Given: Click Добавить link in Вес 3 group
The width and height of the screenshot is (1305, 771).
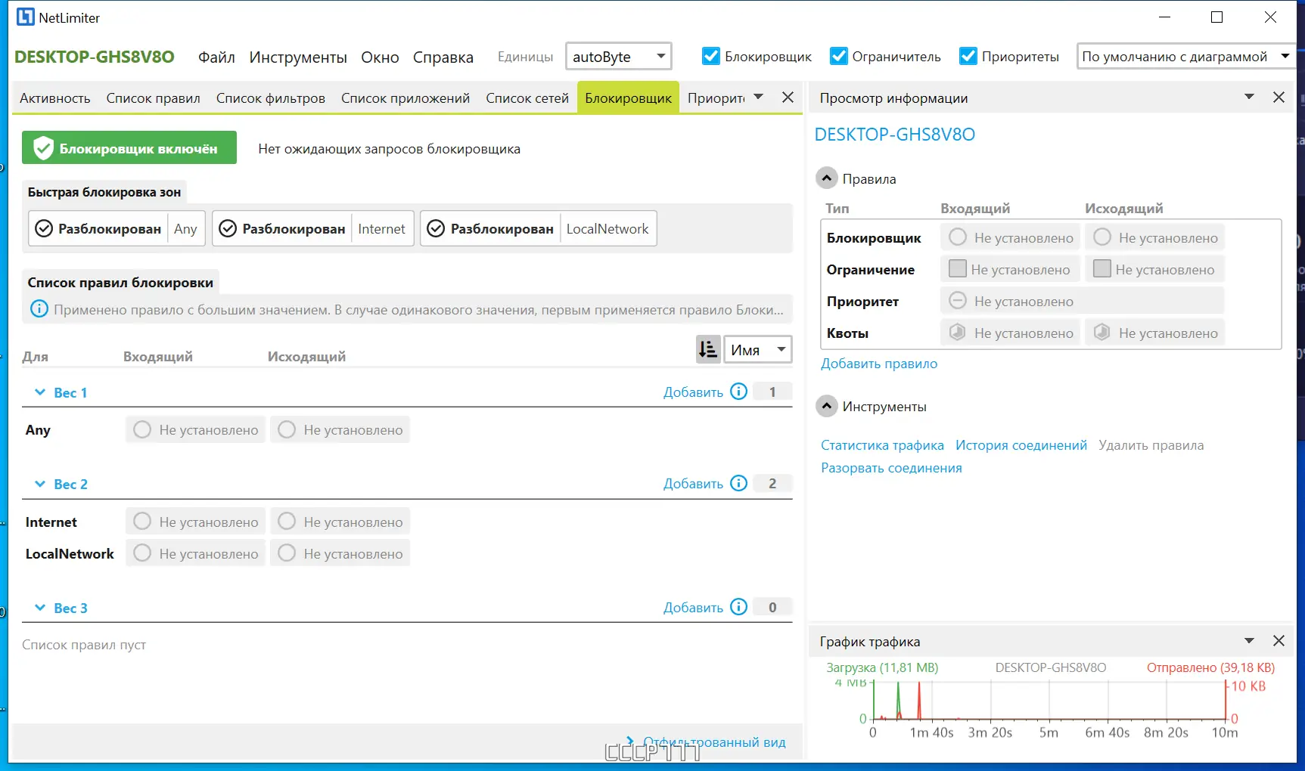Looking at the screenshot, I should click(x=693, y=608).
